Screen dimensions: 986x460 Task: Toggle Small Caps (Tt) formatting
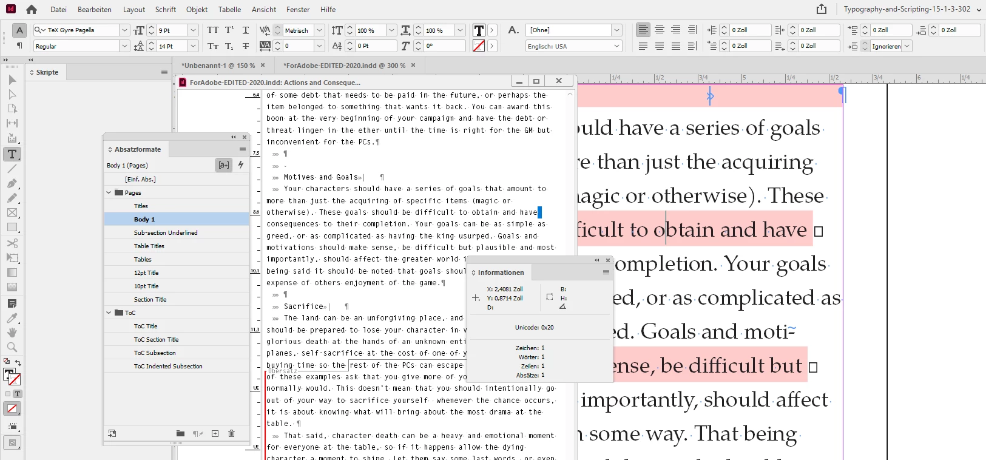pyautogui.click(x=213, y=46)
